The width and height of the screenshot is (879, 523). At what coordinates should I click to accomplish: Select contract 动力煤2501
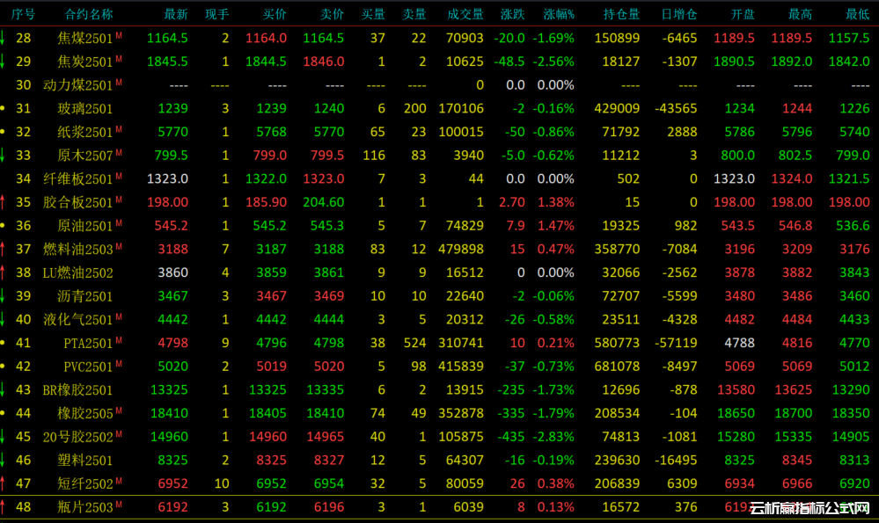click(x=78, y=85)
